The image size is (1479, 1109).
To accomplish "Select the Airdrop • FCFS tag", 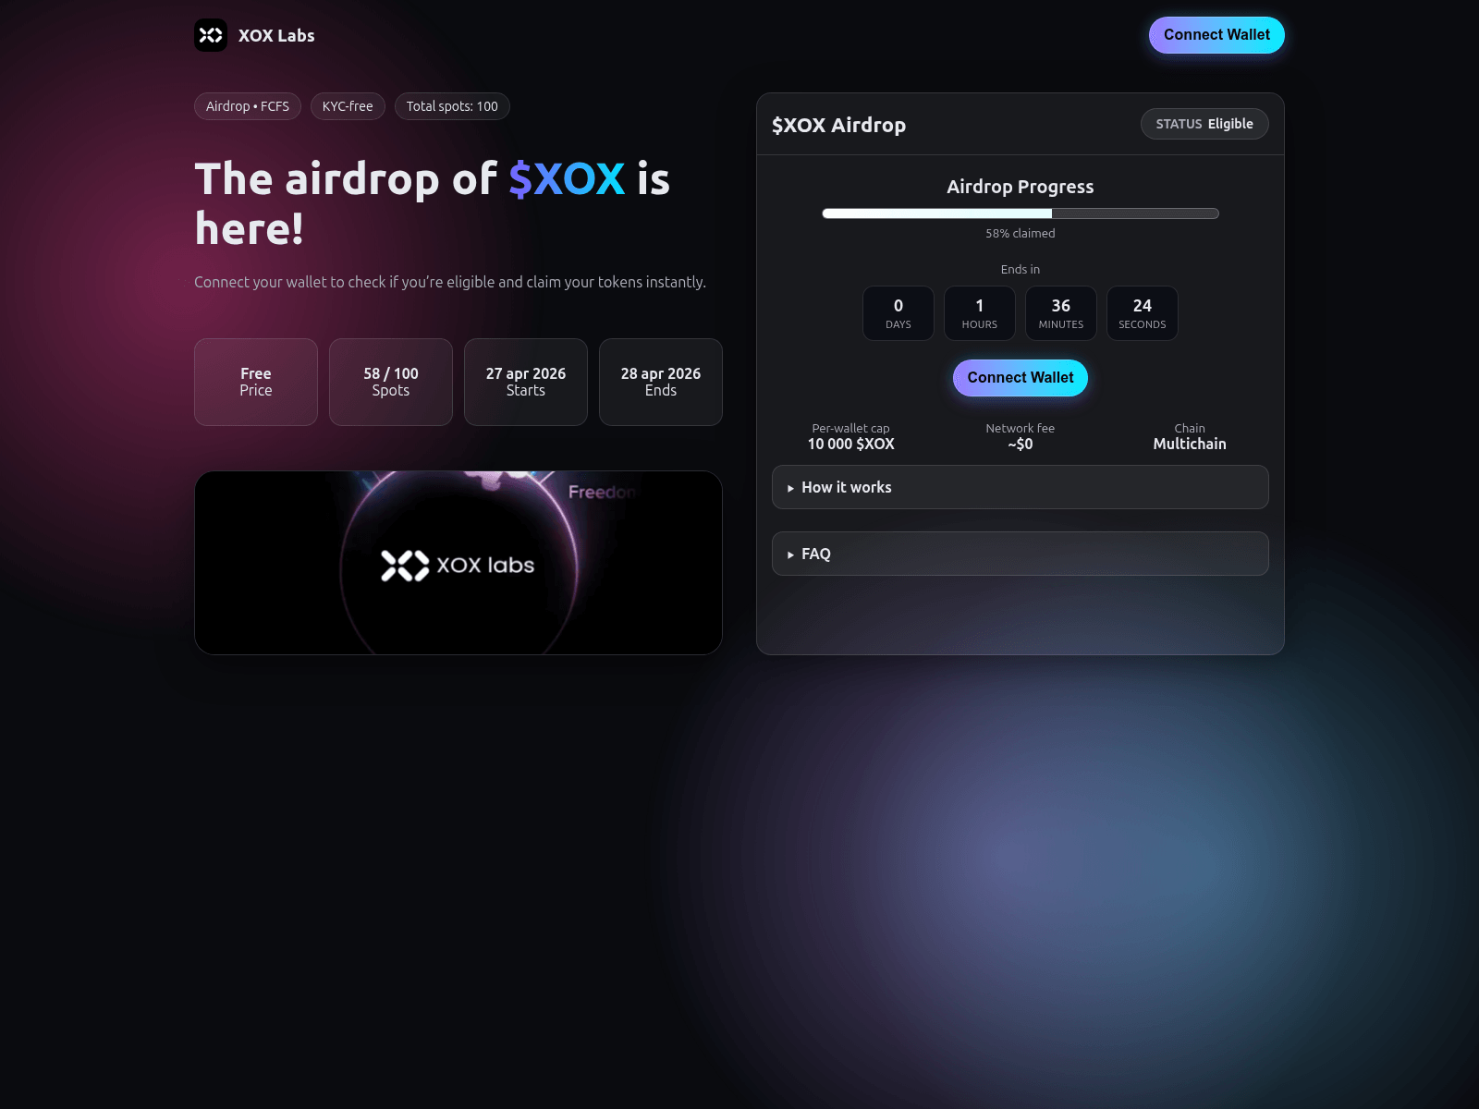I will (x=247, y=106).
